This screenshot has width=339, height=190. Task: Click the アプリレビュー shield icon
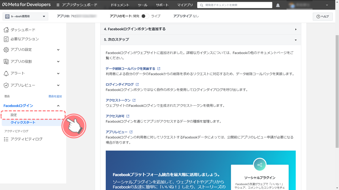click(x=6, y=85)
